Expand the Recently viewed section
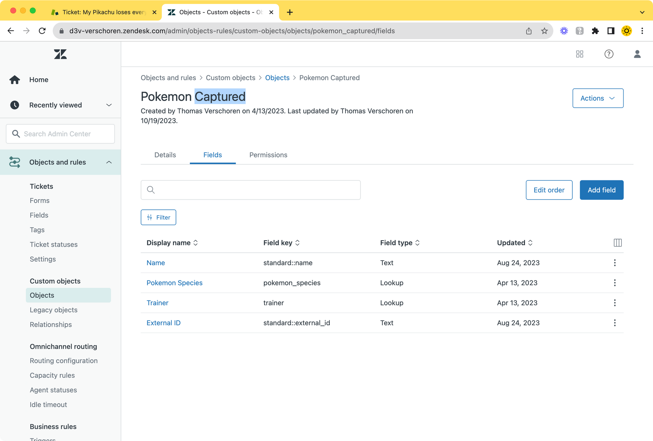 coord(109,105)
